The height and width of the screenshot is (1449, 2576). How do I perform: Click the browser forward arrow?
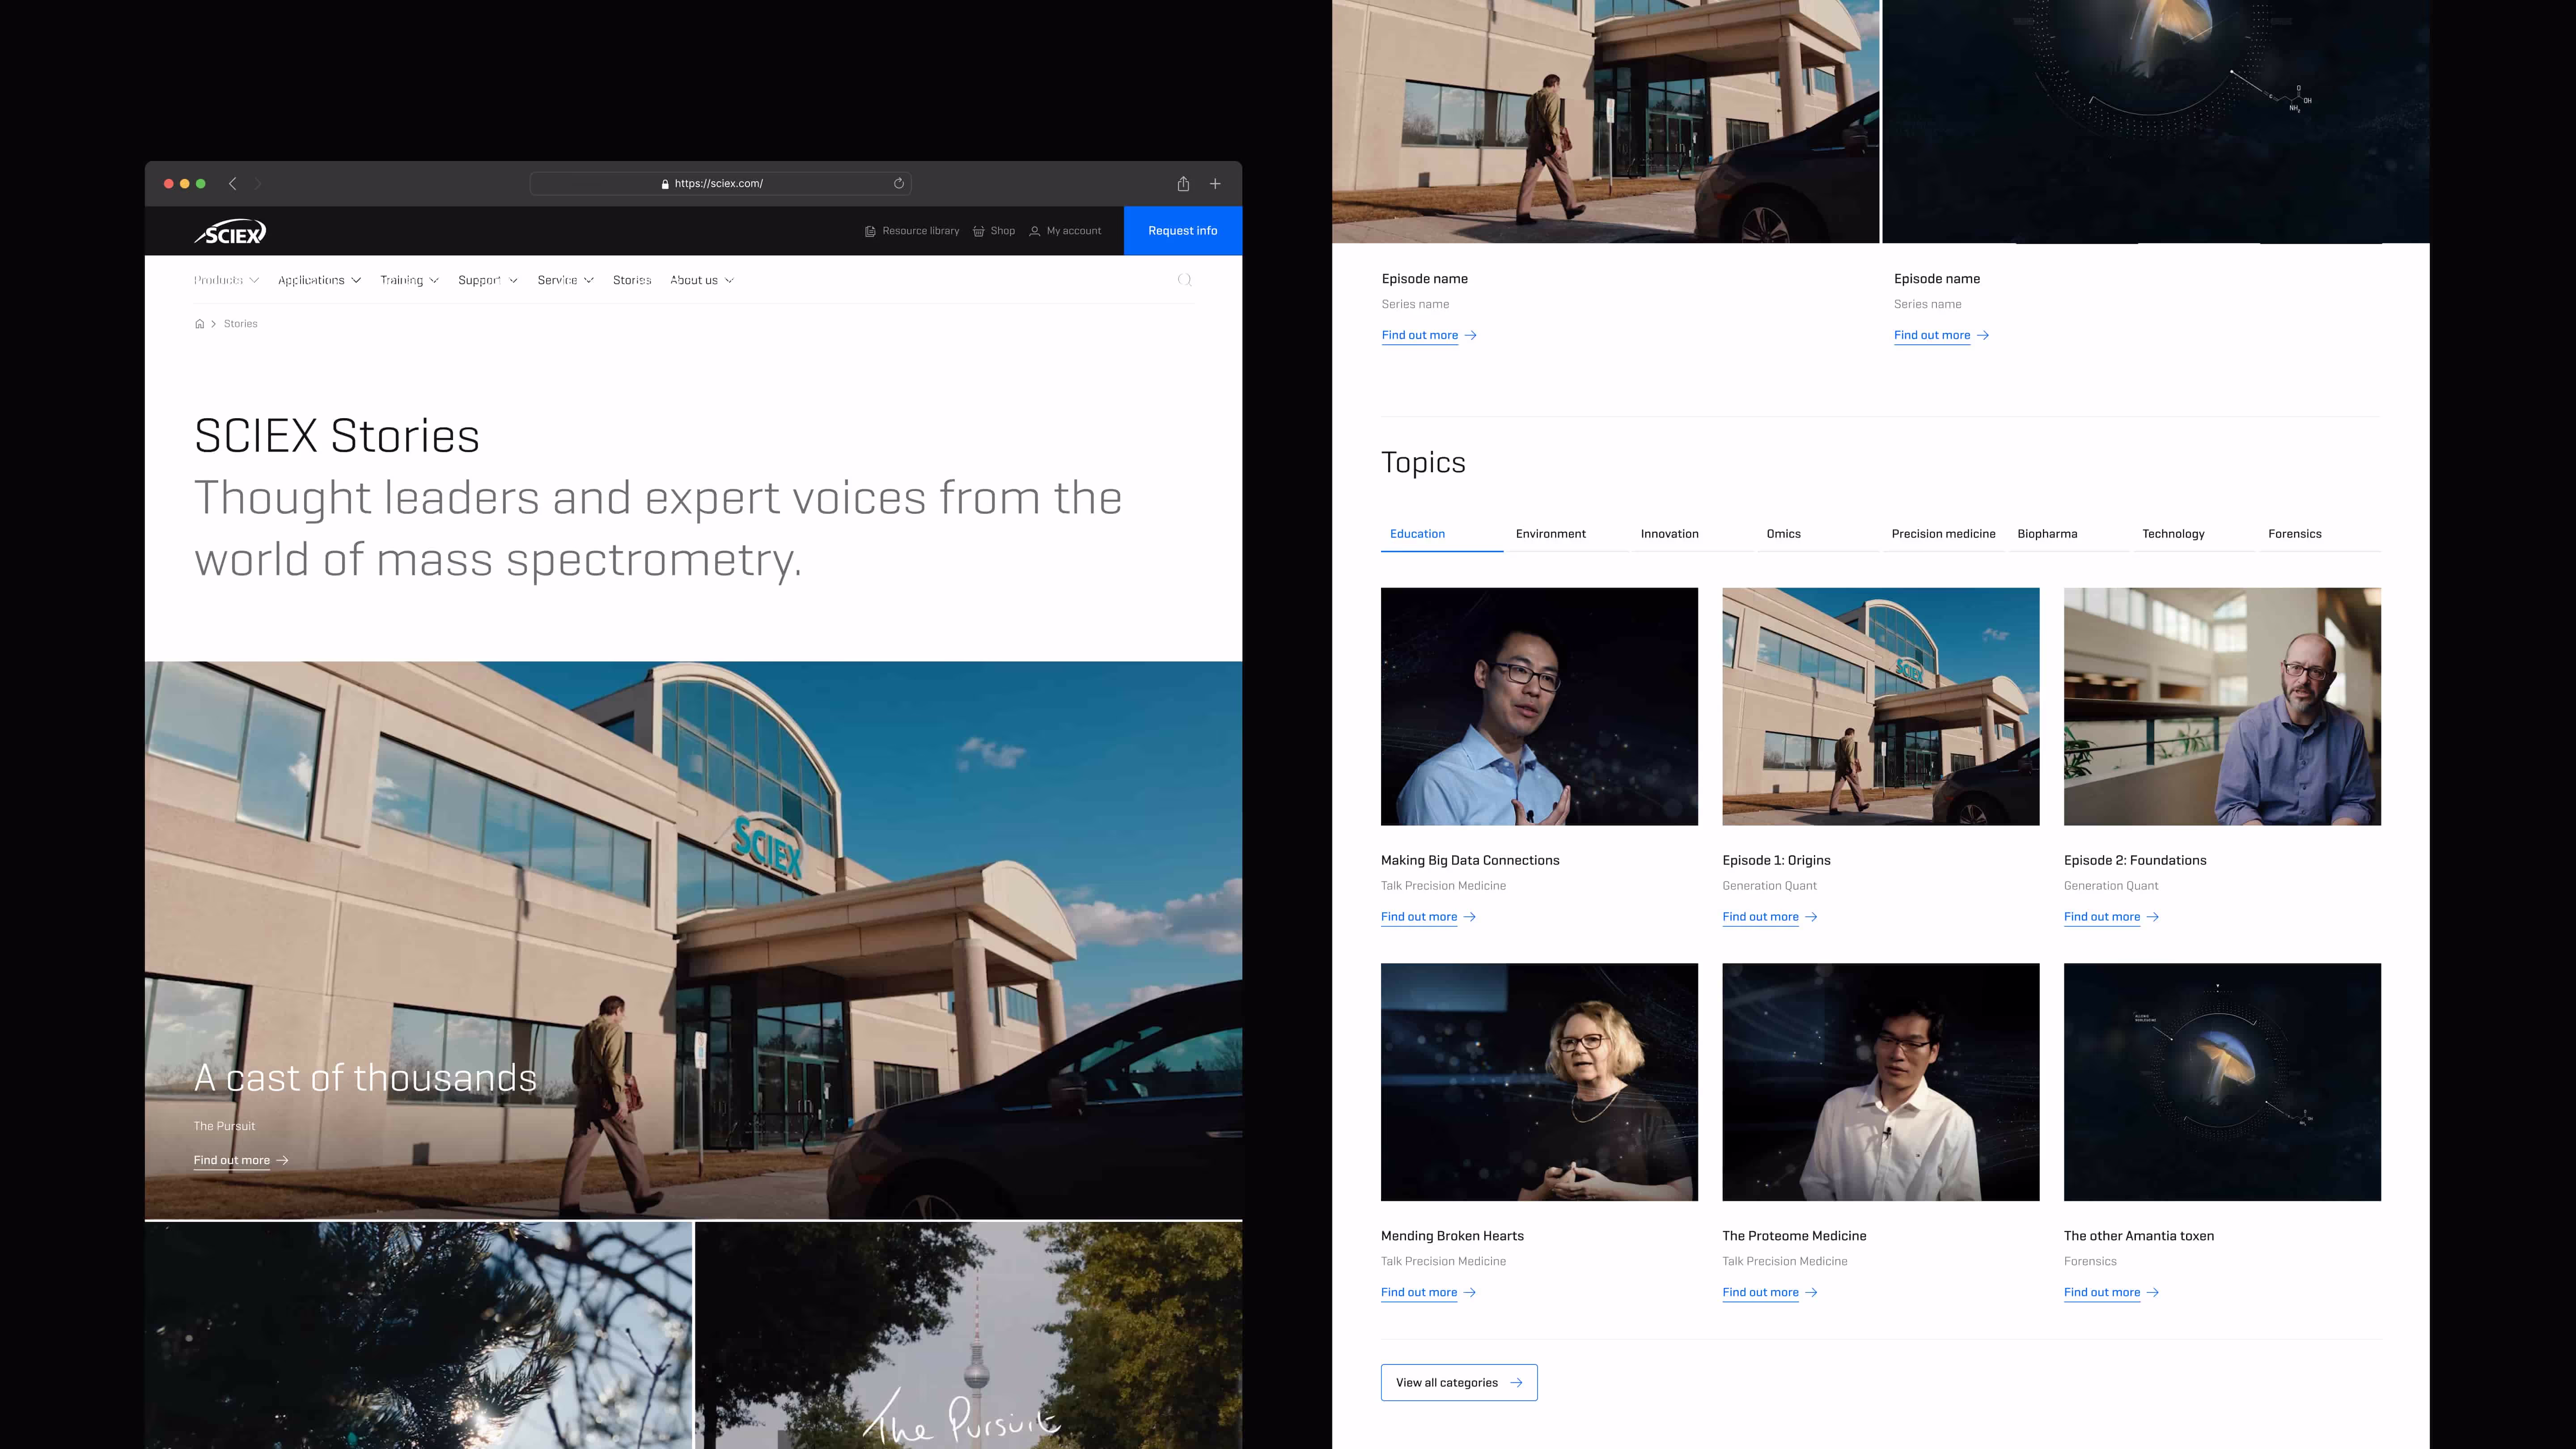tap(257, 183)
